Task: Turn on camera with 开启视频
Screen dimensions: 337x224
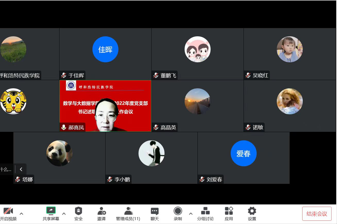Action: (8, 211)
